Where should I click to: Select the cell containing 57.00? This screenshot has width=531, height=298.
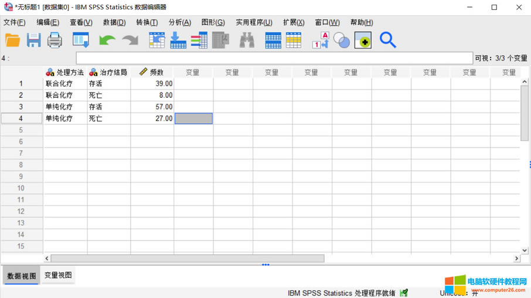152,107
